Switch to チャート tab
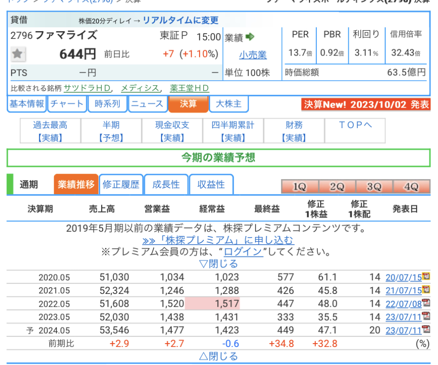Image resolution: width=438 pixels, height=365 pixels. [67, 104]
